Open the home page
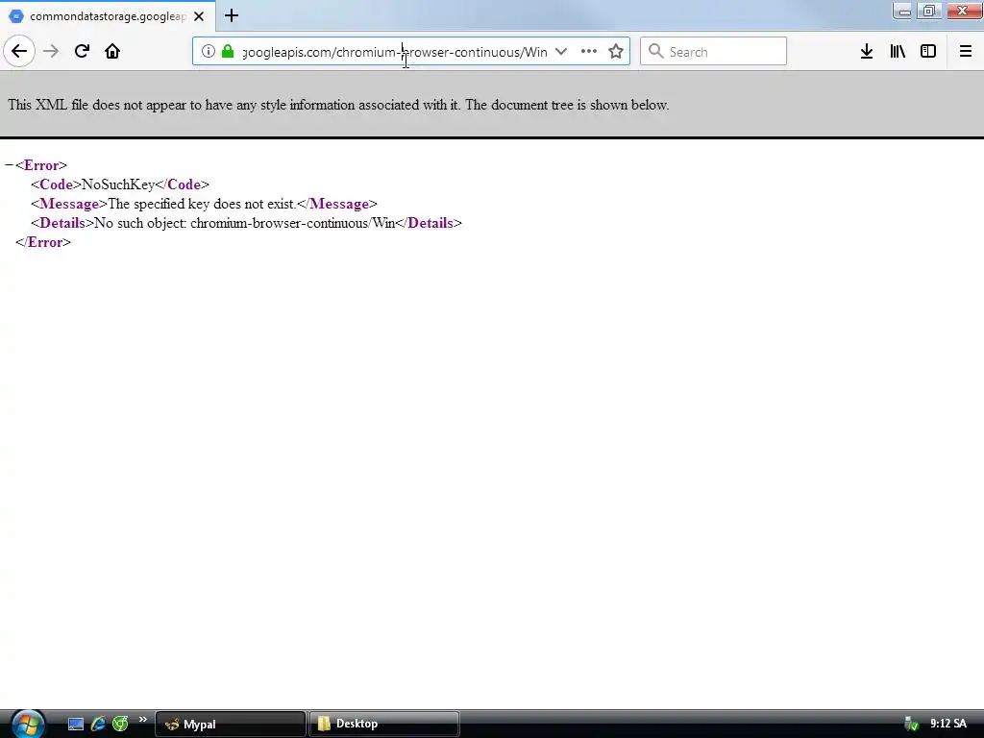 [112, 51]
